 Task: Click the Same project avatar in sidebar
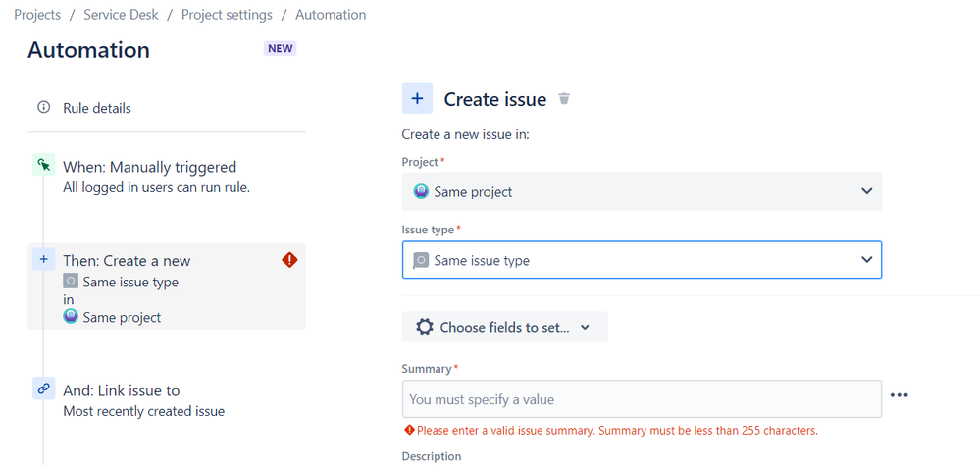(x=71, y=316)
